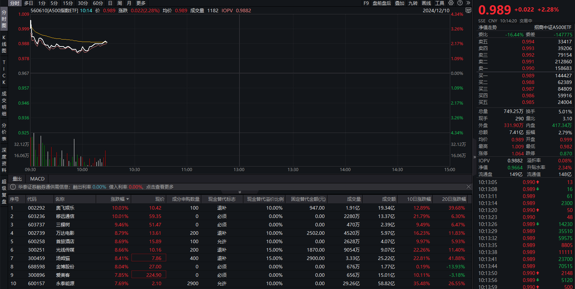Select the 量比 indicator tab

click(x=17, y=179)
